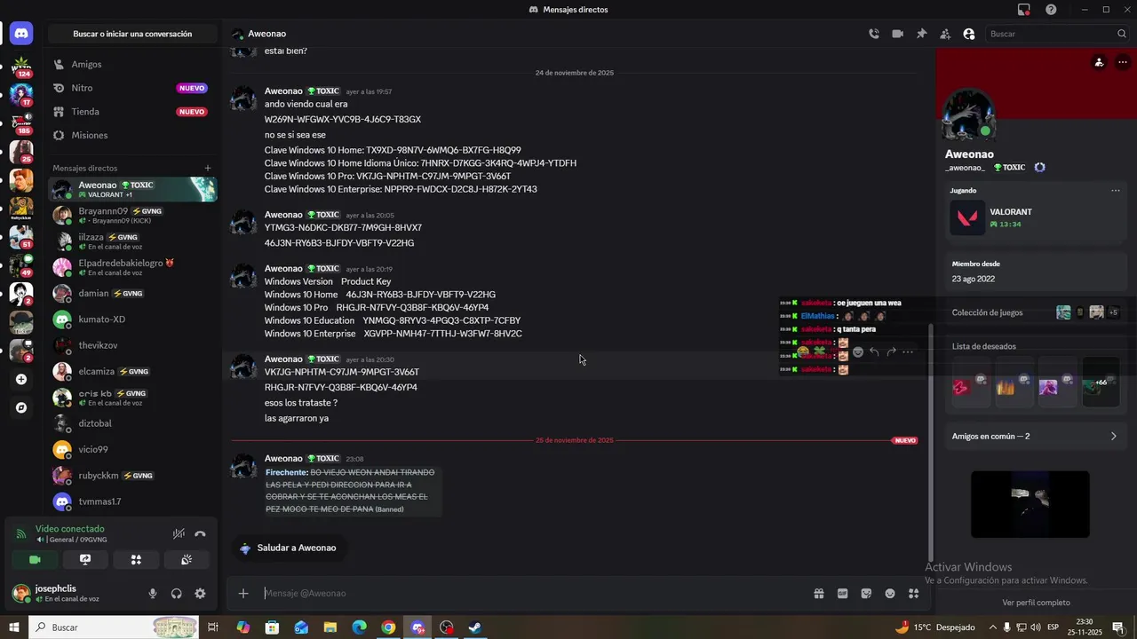Open the soundboard button
This screenshot has width=1137, height=639.
[x=187, y=560]
